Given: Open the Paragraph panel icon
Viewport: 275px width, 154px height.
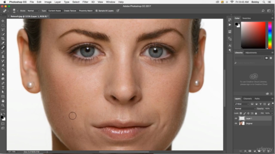Looking at the screenshot, I should pos(230,50).
